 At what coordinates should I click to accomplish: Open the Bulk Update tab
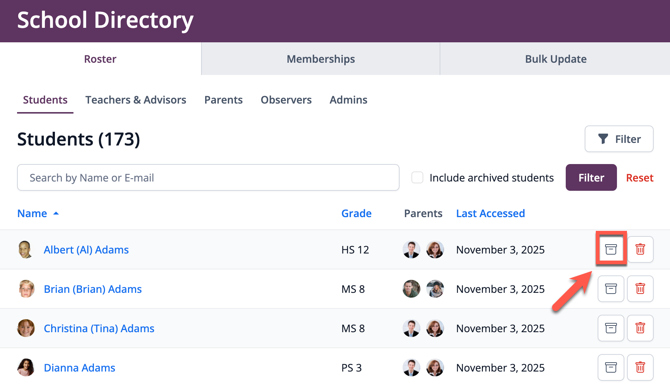(x=555, y=59)
